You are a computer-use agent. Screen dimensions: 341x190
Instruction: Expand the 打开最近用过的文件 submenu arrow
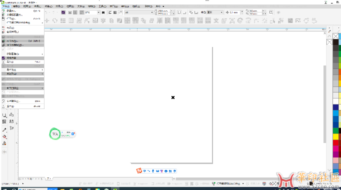[x=42, y=22]
